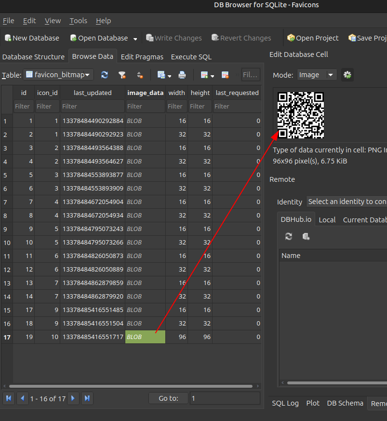Open the Table selector showing favicon_bitmap
The height and width of the screenshot is (421, 387).
(58, 75)
